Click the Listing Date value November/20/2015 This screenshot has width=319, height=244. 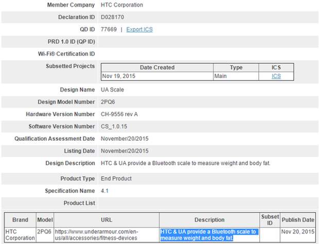[125, 151]
